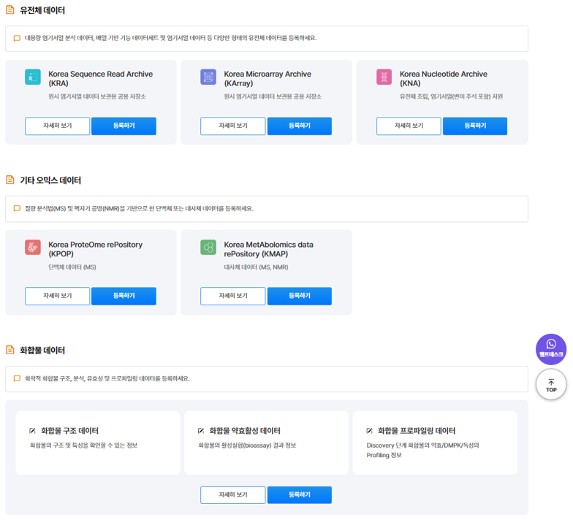
Task: Click the 화합물 프로파일링 데이터 edit icon
Action: coord(369,431)
